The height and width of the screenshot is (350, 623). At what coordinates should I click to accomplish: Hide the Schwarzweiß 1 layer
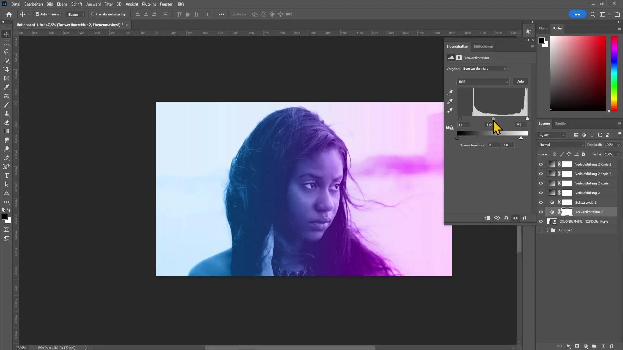click(541, 203)
